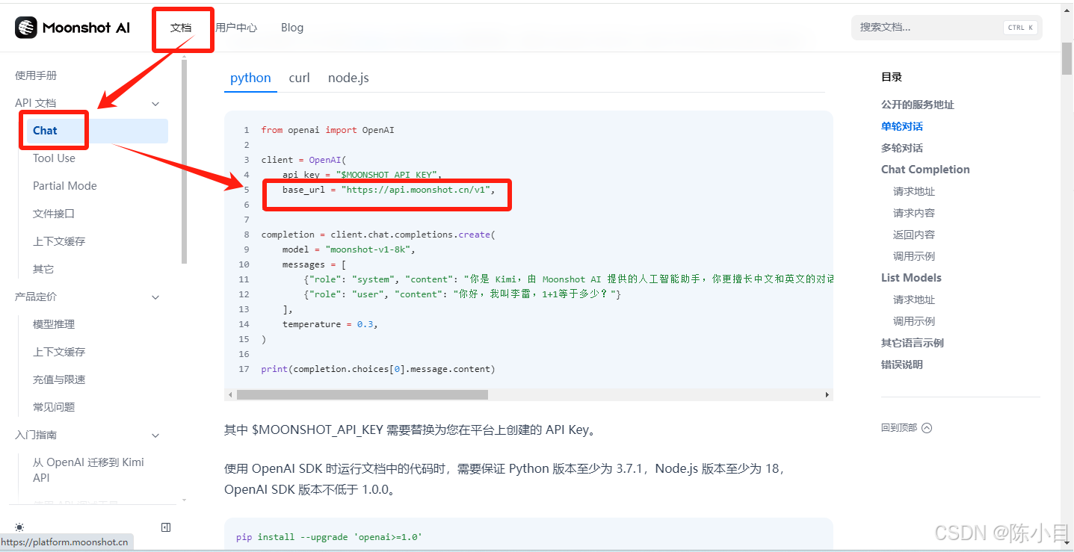Open 充值与限速 in the sidebar
The width and height of the screenshot is (1074, 552).
pyautogui.click(x=59, y=379)
